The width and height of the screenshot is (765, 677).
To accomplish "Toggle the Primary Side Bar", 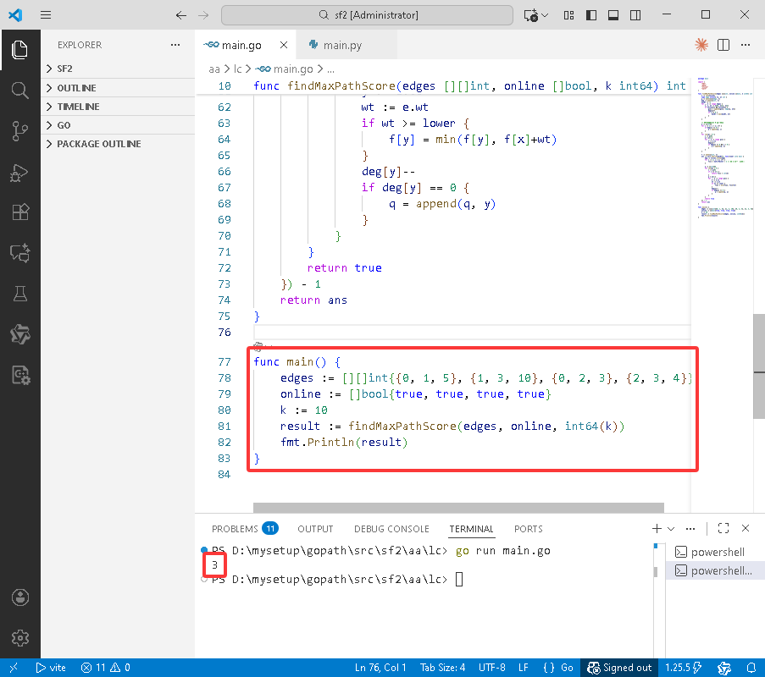I will [x=590, y=15].
